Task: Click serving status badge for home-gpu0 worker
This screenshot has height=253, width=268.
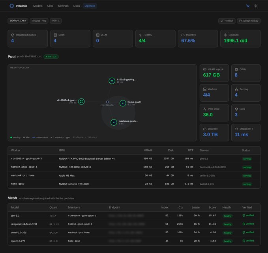Action: [247, 184]
